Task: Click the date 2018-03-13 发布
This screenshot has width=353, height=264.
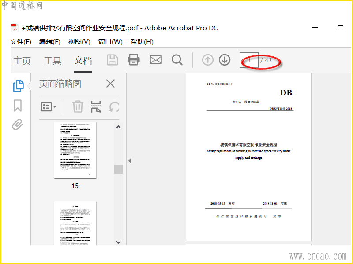Action: click(x=222, y=204)
